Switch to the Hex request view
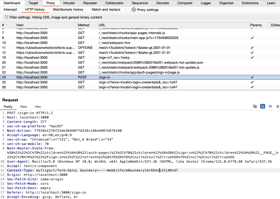This screenshot has height=199, width=280. tap(38, 107)
